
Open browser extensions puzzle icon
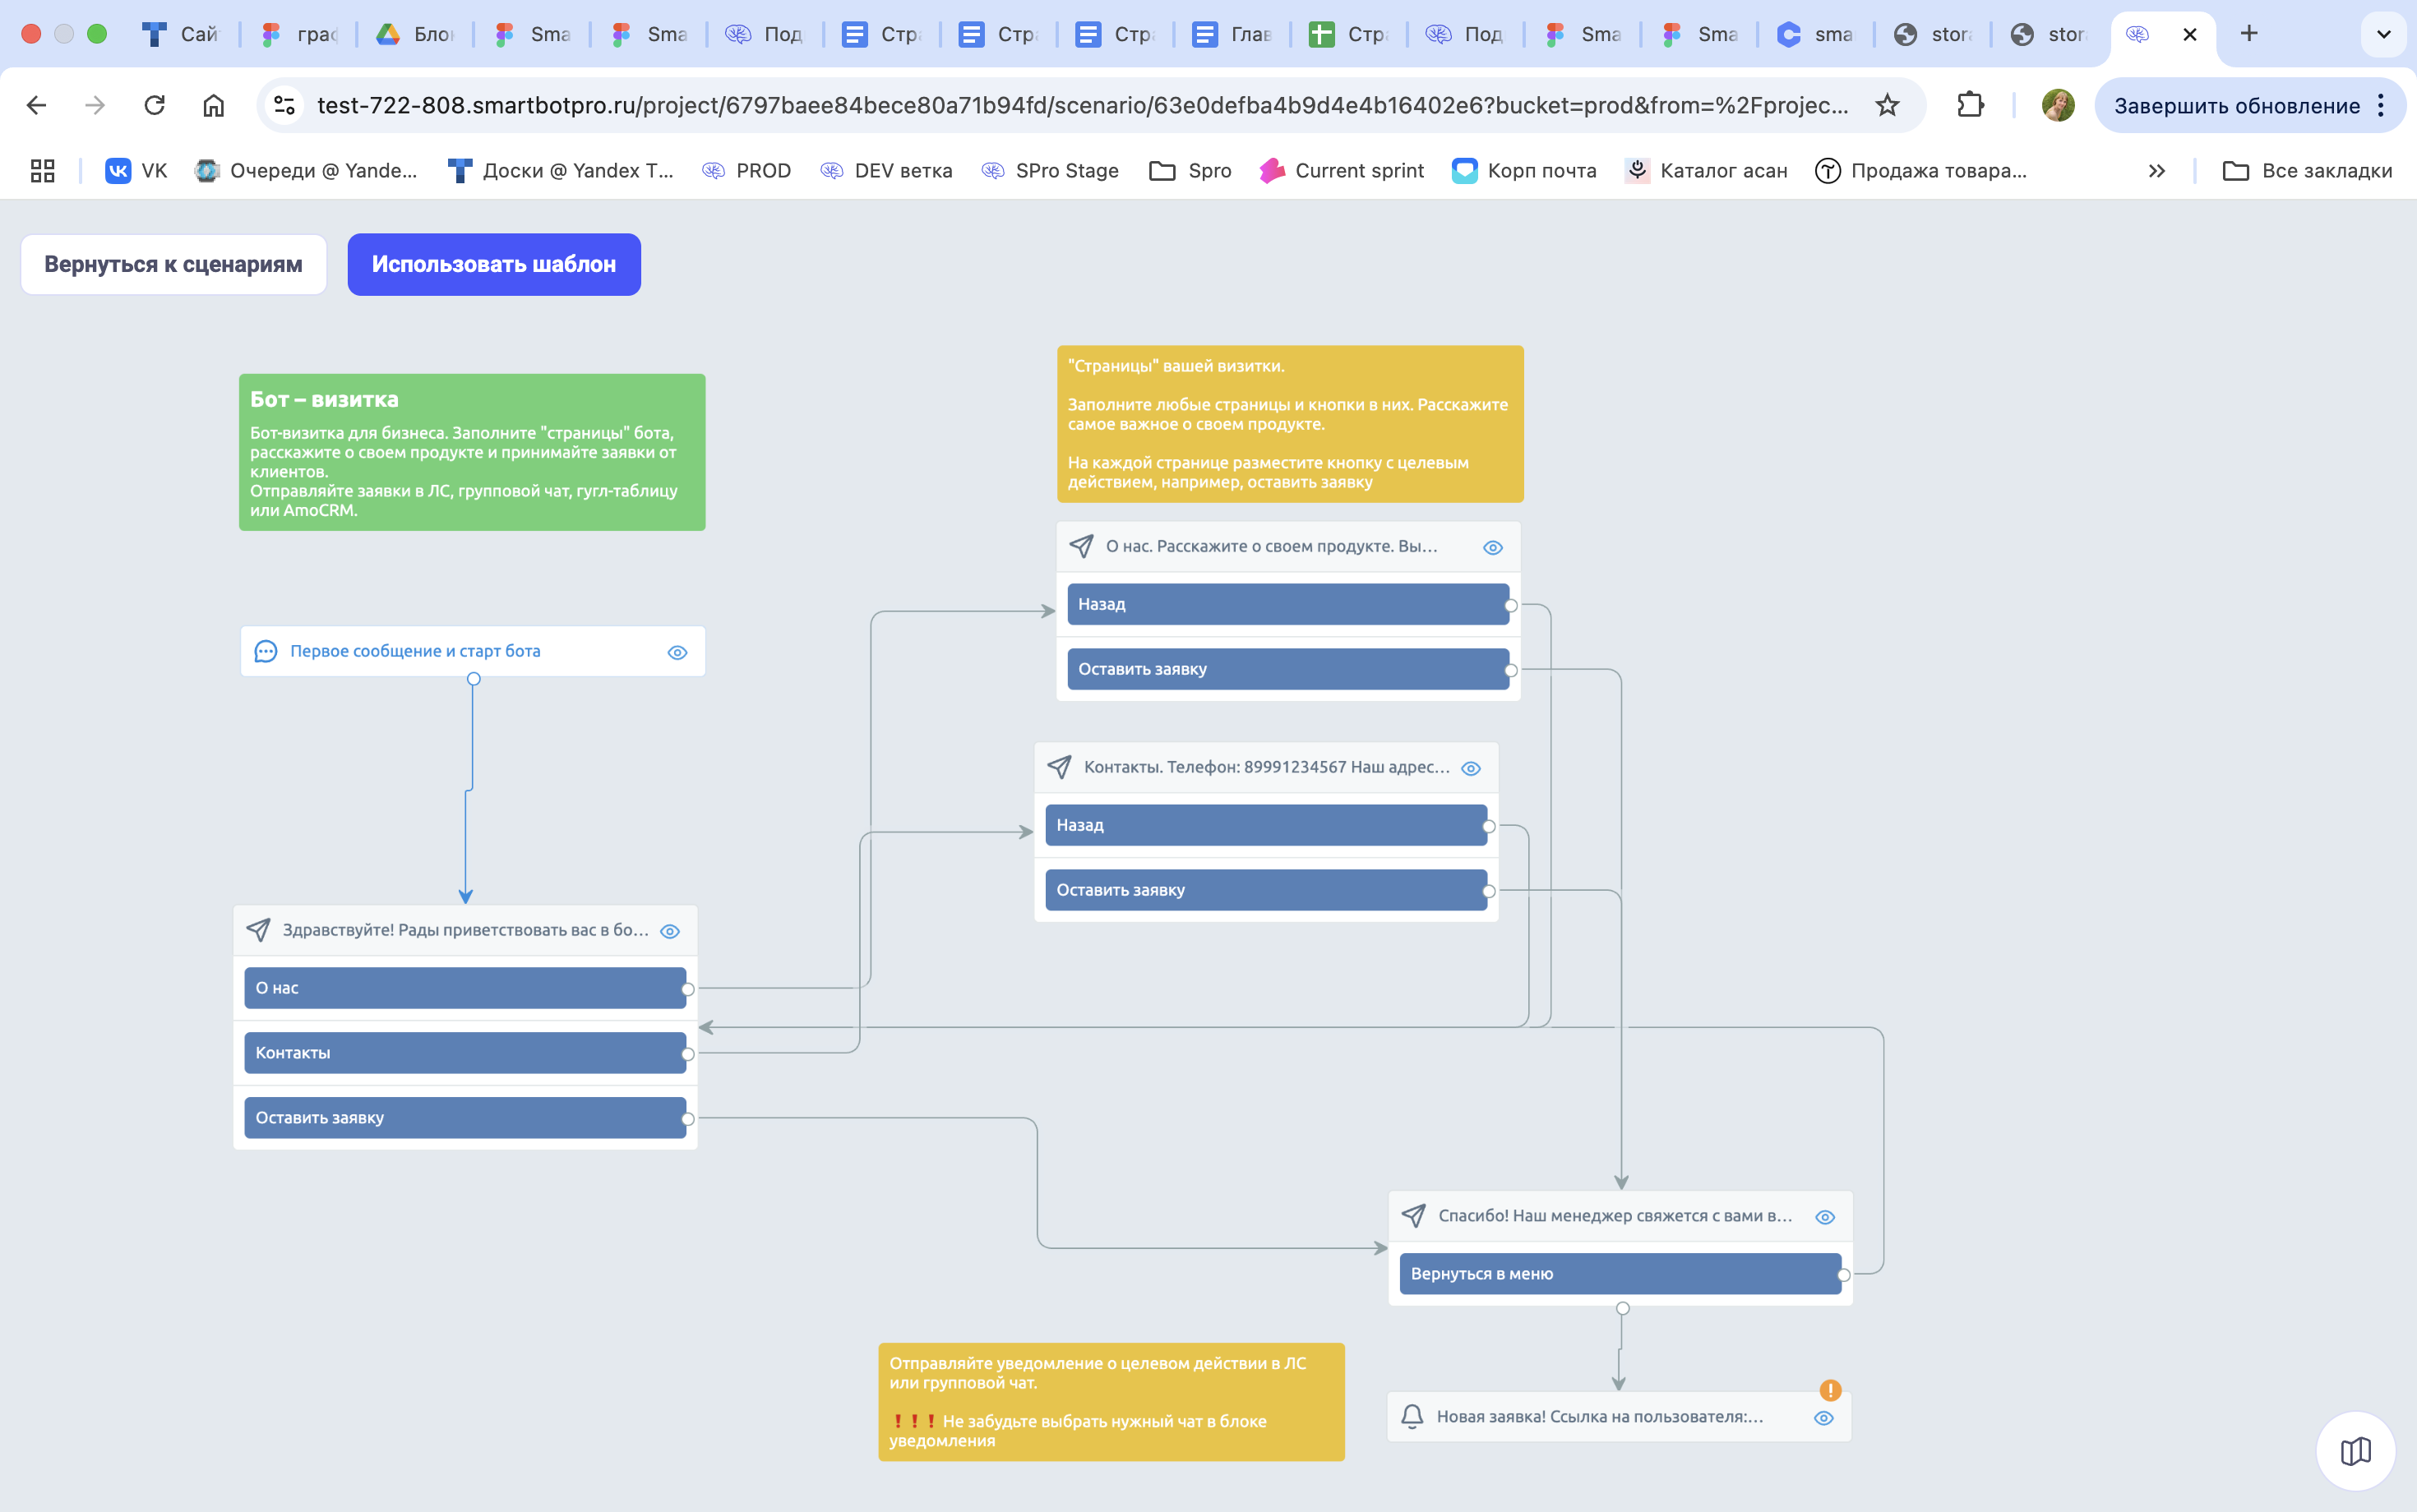point(1970,105)
